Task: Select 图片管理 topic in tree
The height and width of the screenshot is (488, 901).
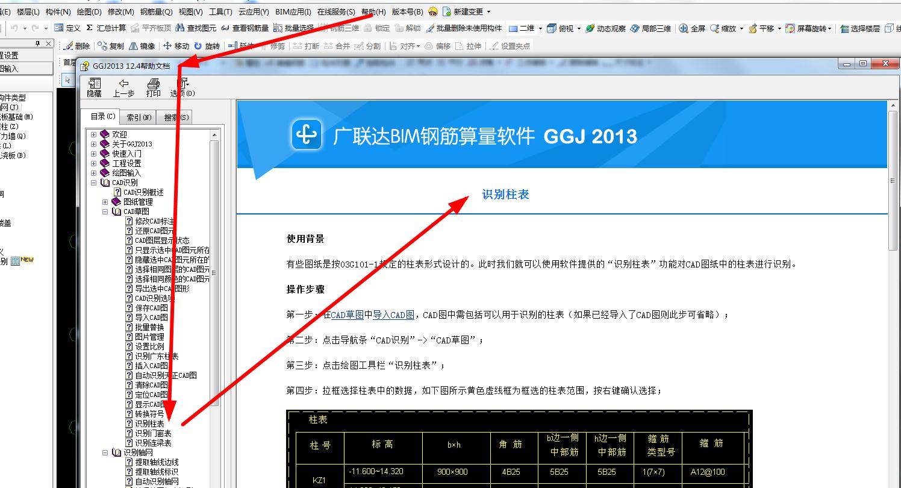Action: 149,337
